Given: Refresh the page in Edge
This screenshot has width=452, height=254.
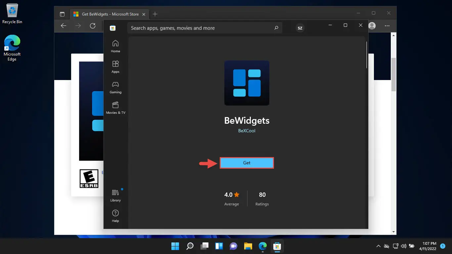Looking at the screenshot, I should tap(93, 26).
